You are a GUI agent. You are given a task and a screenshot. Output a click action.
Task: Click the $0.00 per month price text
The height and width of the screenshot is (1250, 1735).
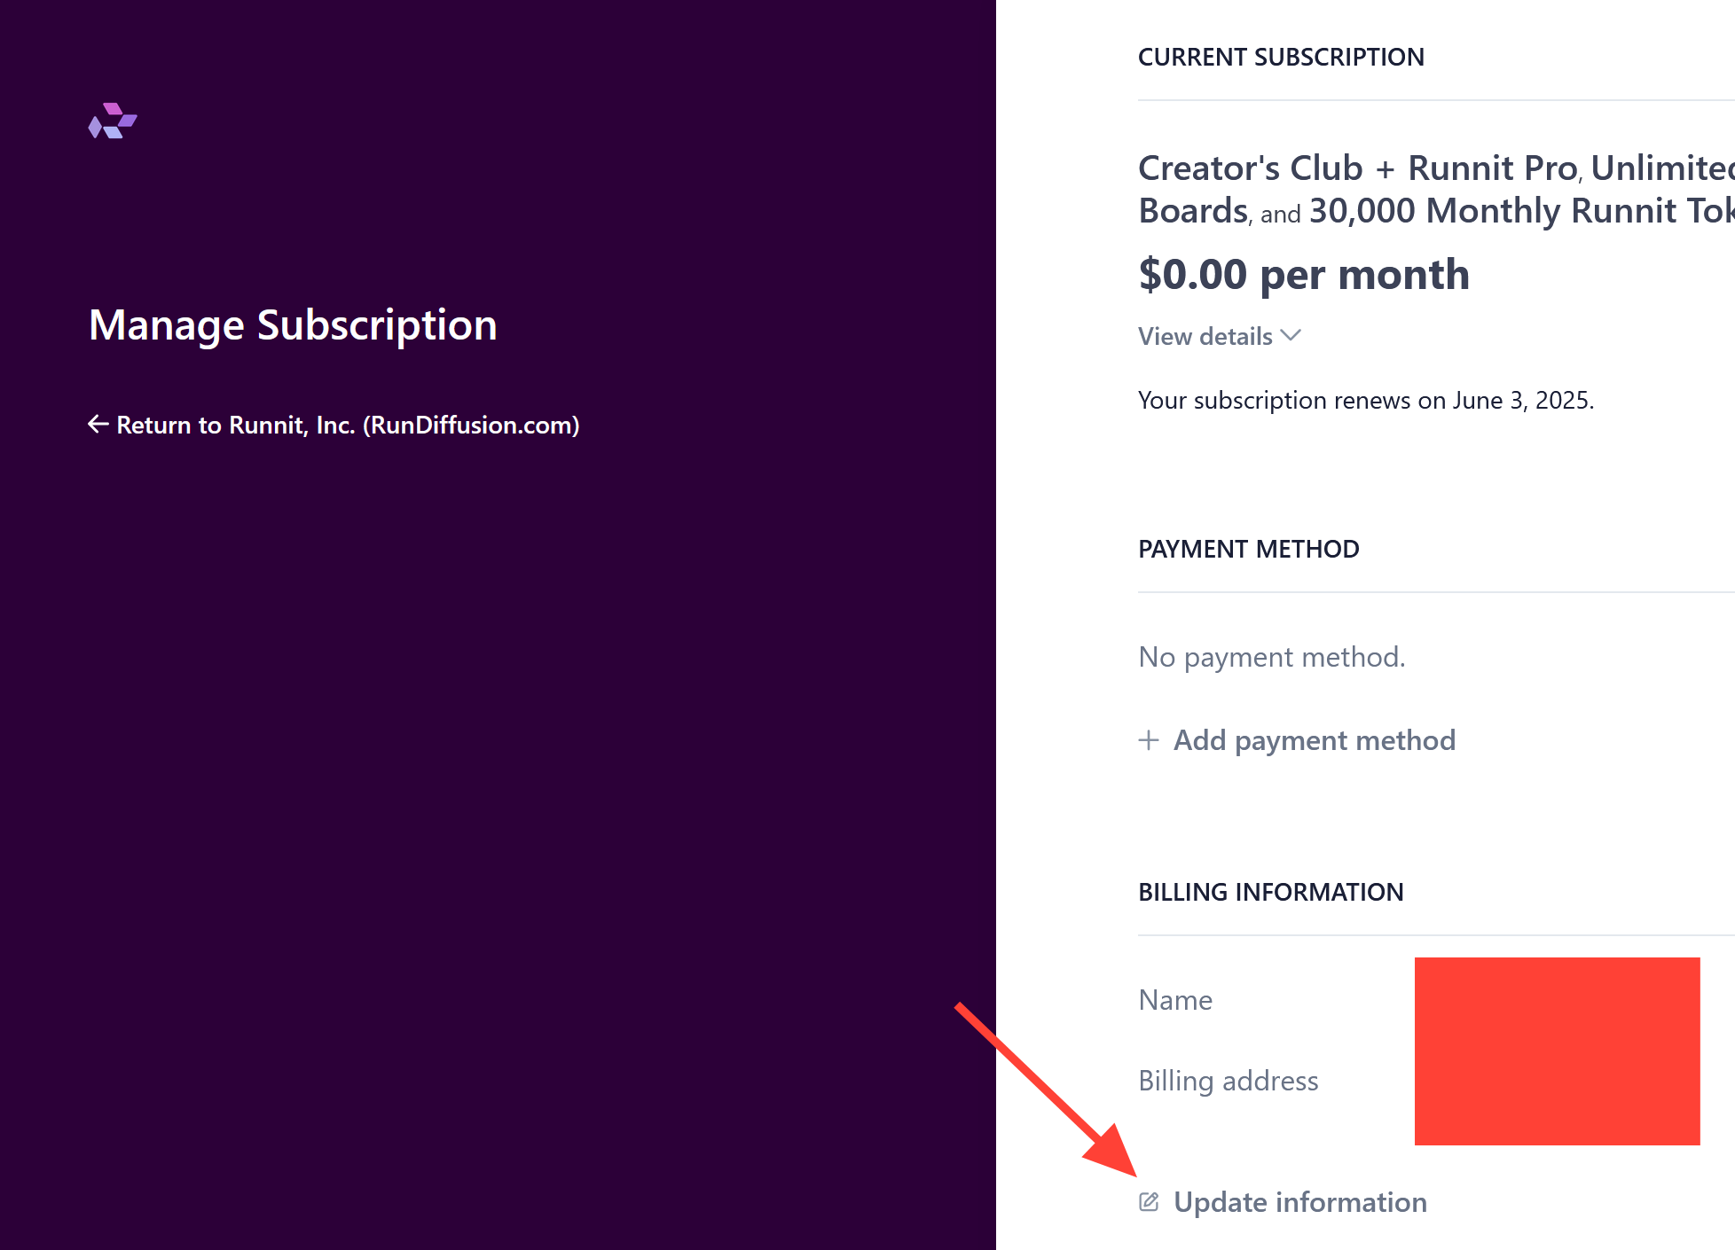[1304, 274]
